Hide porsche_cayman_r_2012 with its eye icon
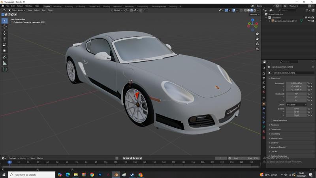This screenshot has width=316, height=178. (309, 21)
